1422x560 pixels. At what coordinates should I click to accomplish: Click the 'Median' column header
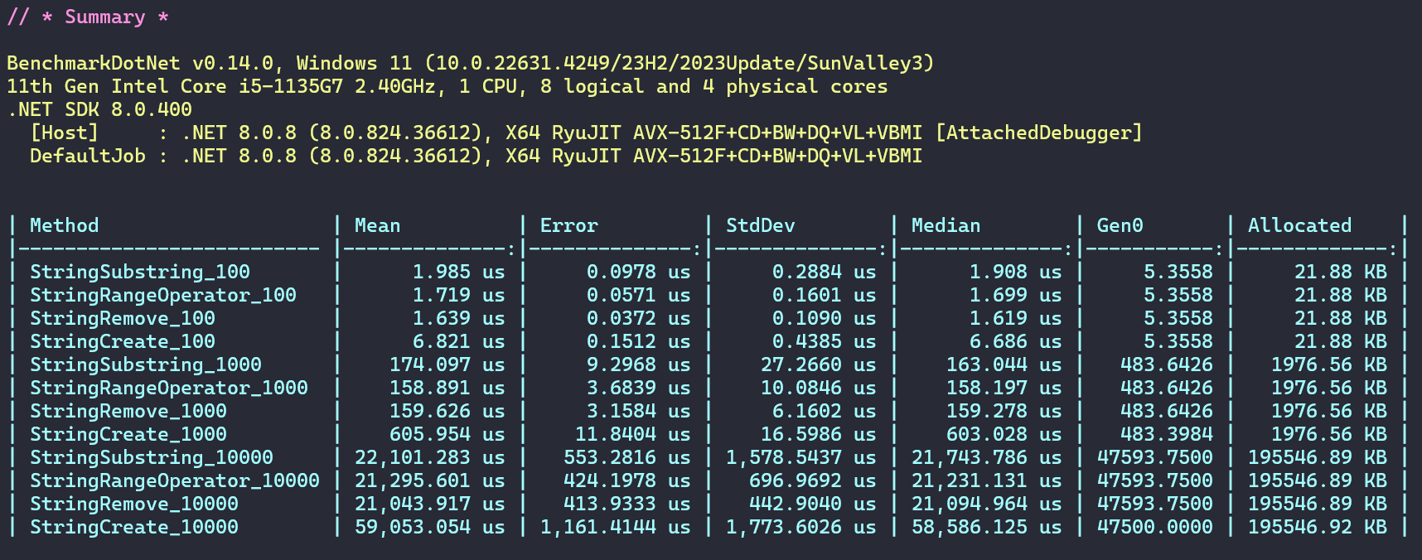[946, 225]
